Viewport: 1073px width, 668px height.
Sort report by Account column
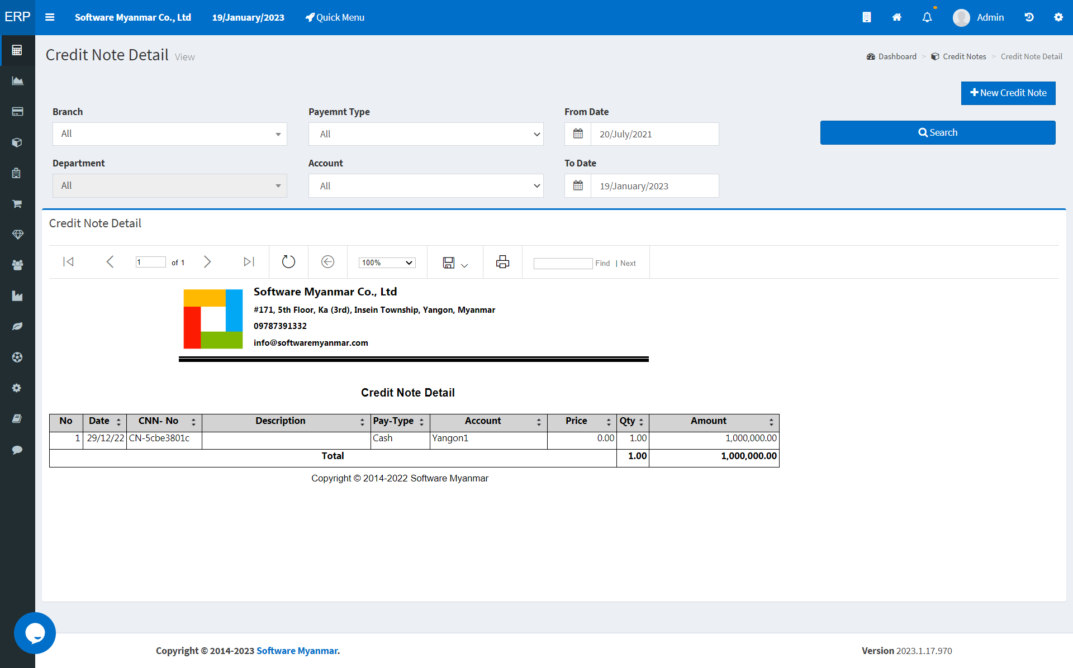click(x=539, y=422)
